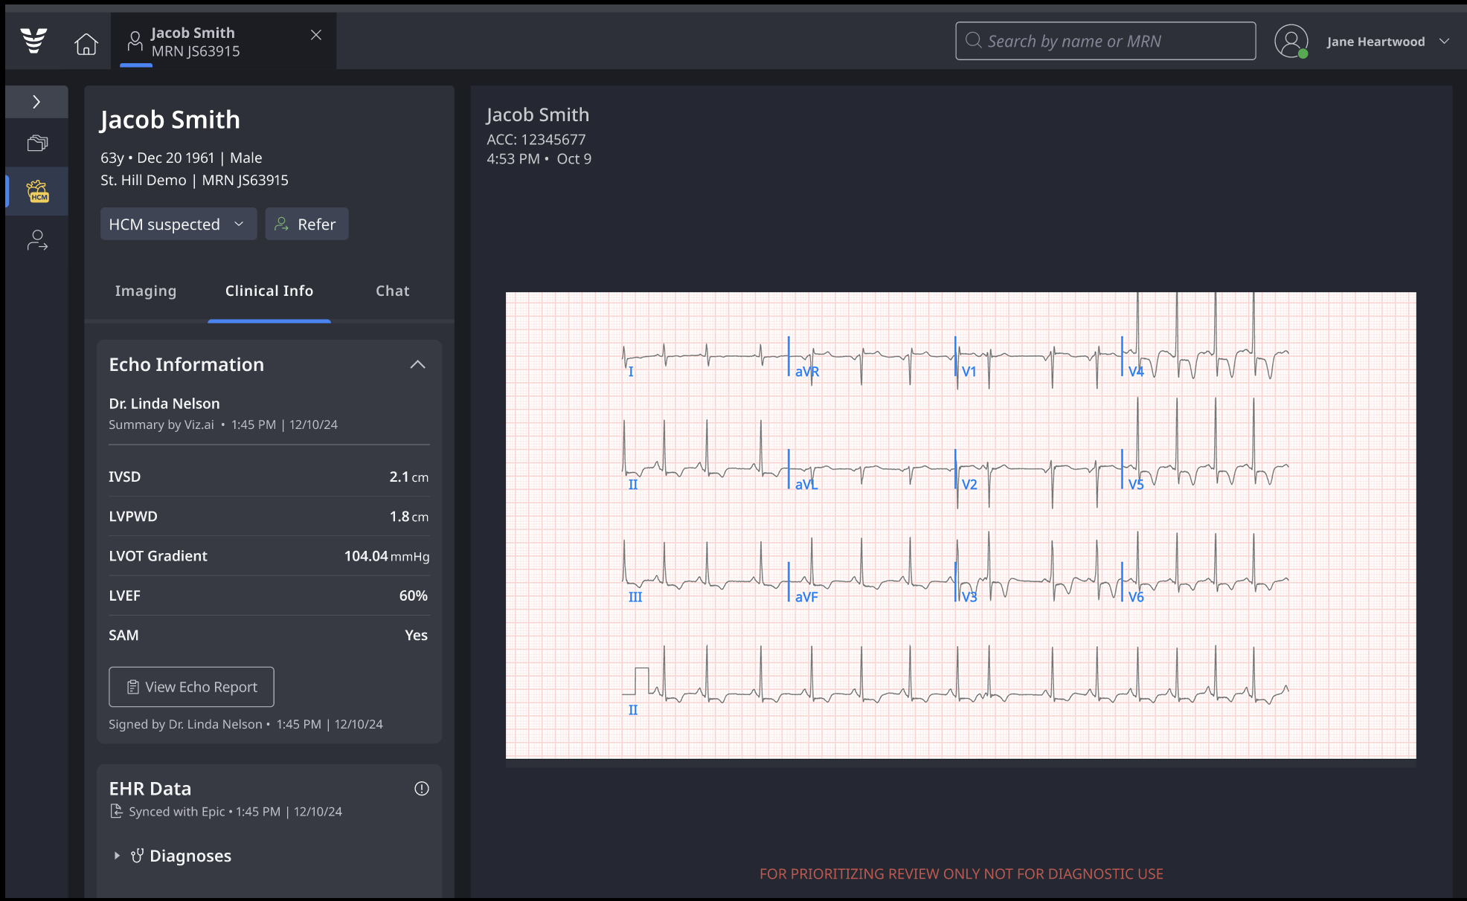Go to home screen icon
Screen dimensions: 1467x901
[x=86, y=44]
